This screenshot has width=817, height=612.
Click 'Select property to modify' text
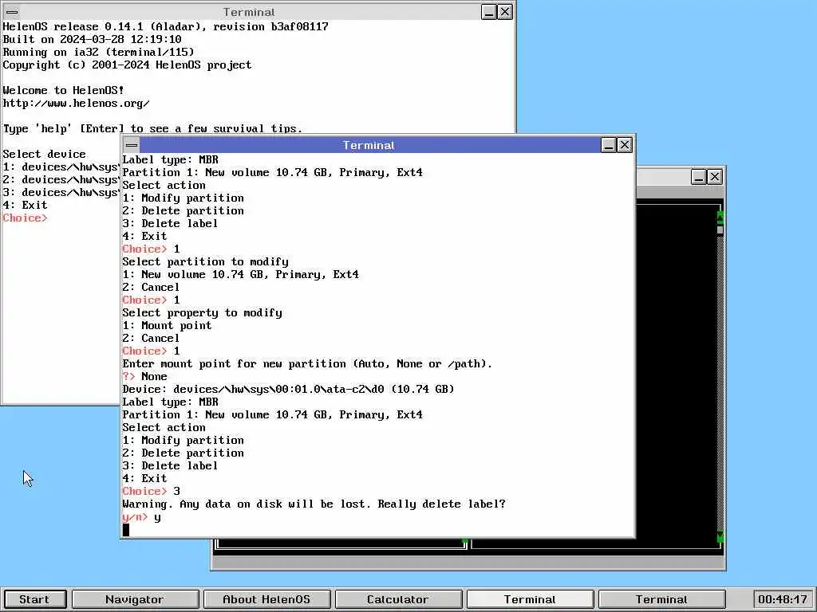coord(202,312)
